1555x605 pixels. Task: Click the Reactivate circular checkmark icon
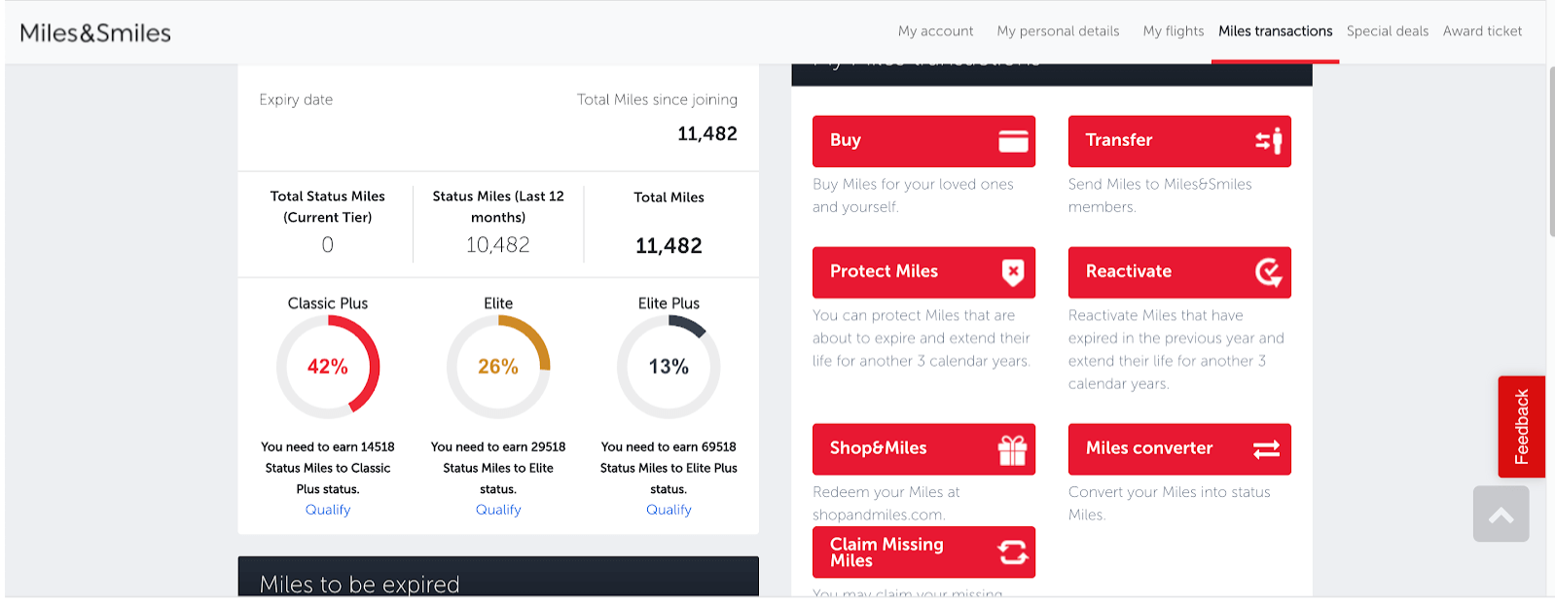(1268, 272)
